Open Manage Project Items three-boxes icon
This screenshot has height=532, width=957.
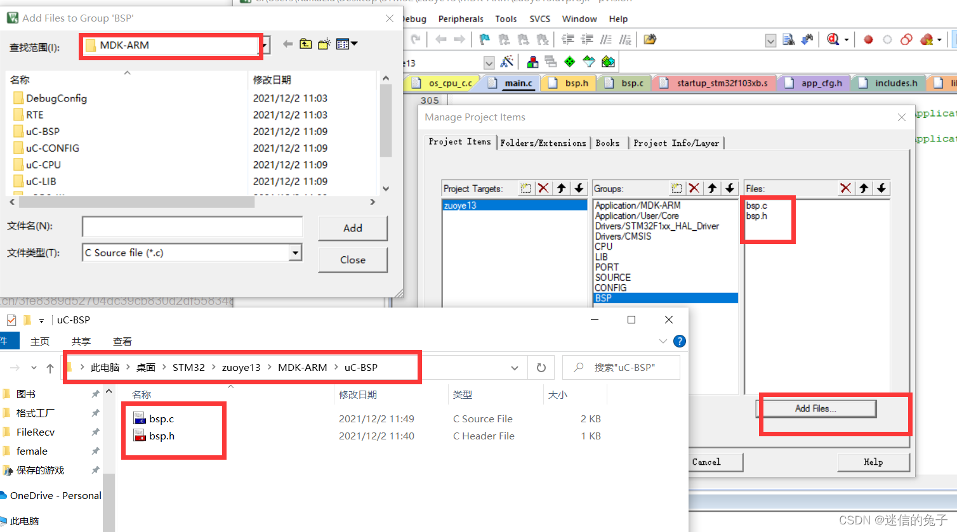(532, 62)
